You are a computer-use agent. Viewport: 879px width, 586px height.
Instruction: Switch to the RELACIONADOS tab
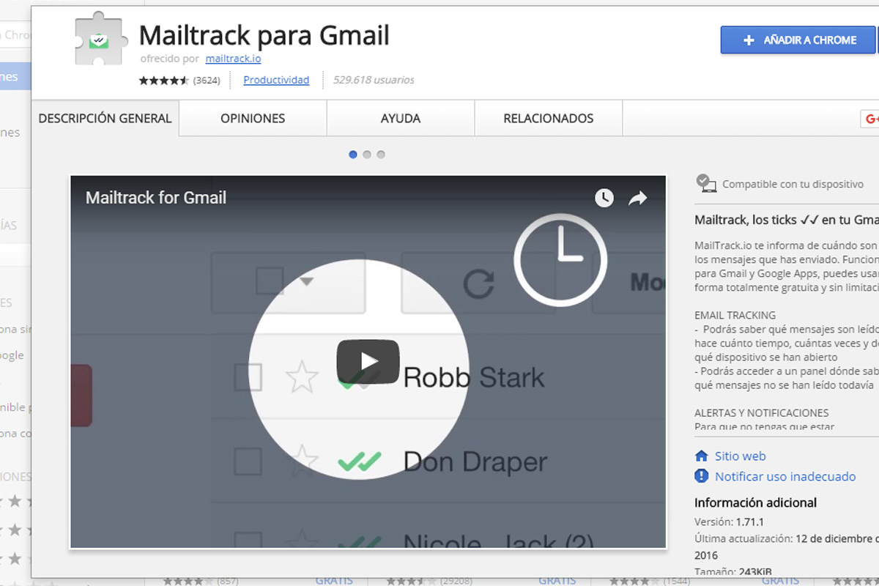point(548,118)
